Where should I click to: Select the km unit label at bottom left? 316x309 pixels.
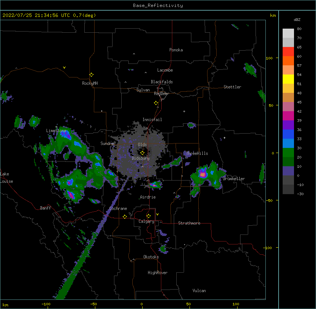5,305
